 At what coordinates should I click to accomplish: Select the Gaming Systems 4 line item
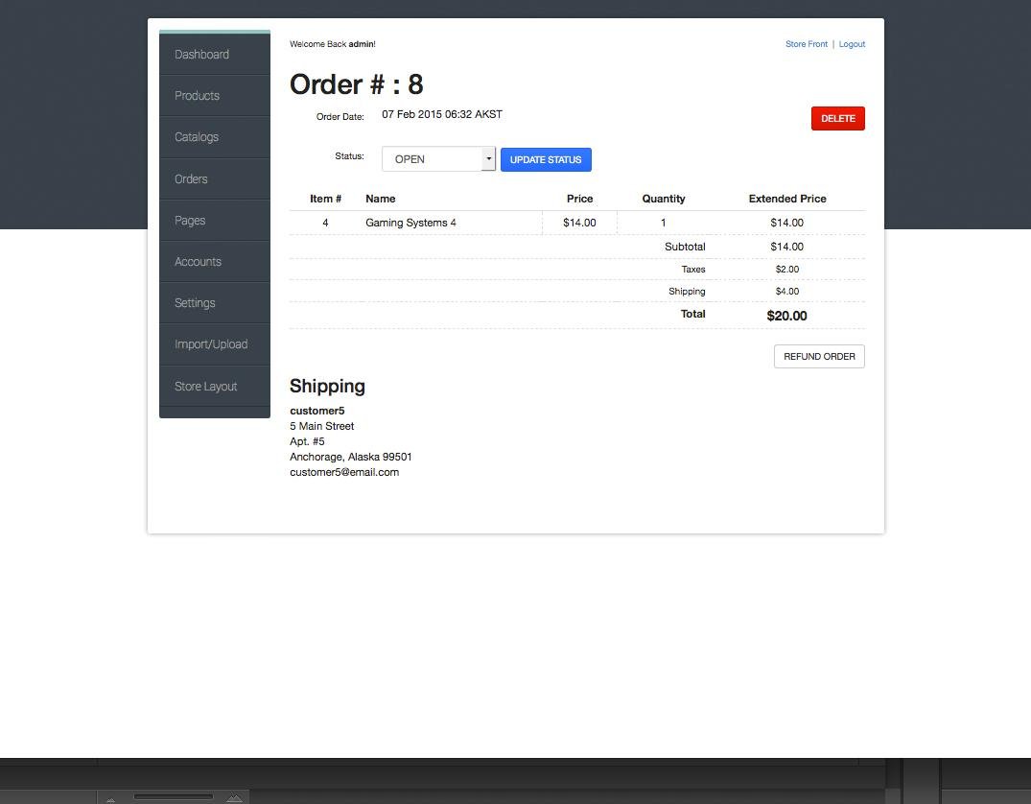pos(410,222)
